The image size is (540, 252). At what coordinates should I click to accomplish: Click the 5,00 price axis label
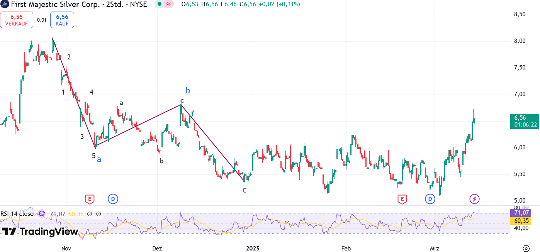pos(520,201)
